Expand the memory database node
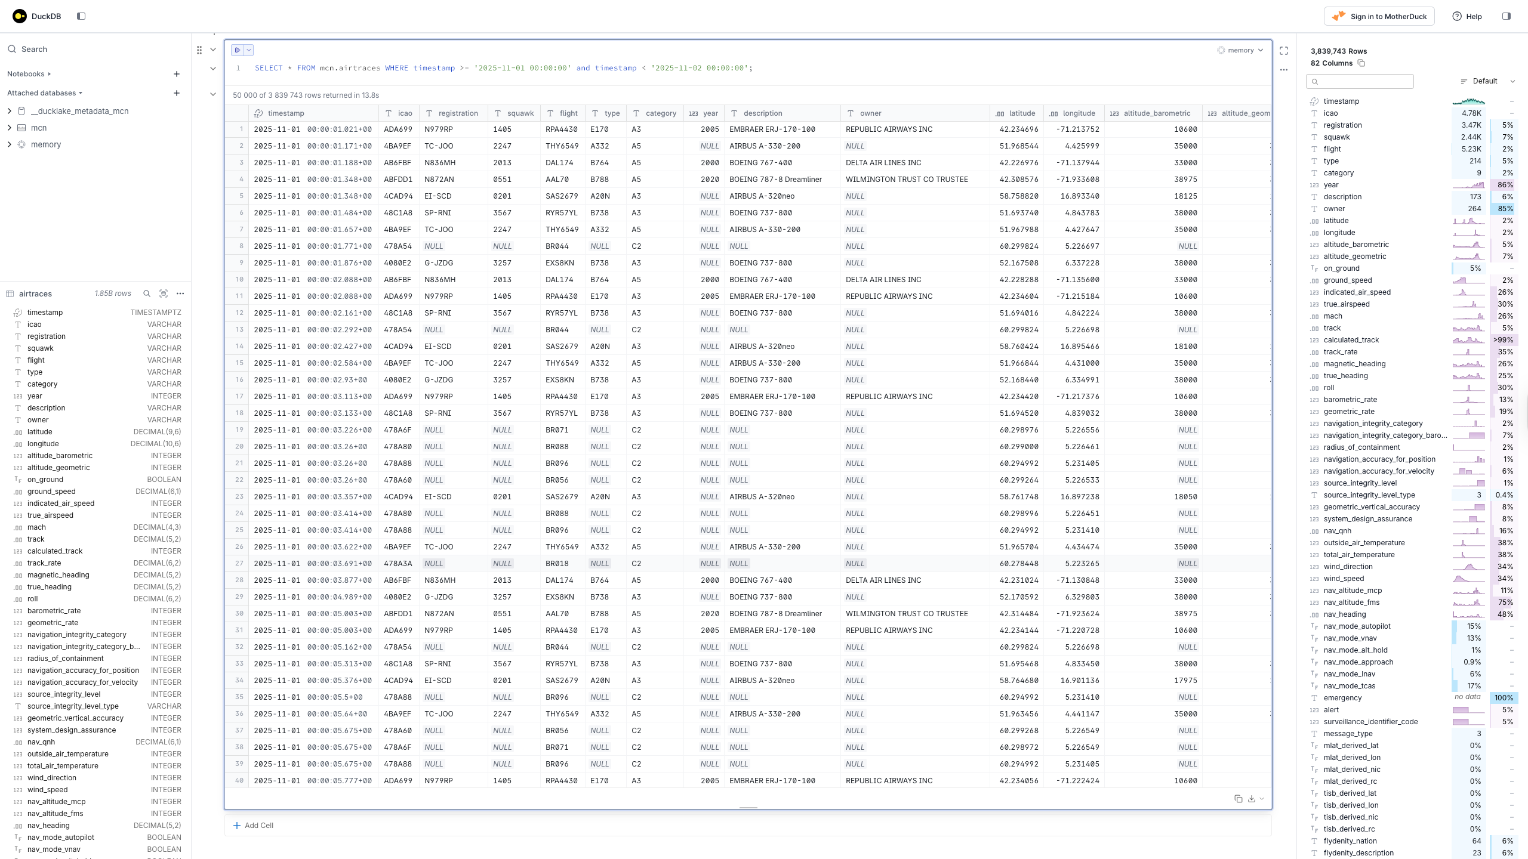The height and width of the screenshot is (859, 1528). pos(9,144)
